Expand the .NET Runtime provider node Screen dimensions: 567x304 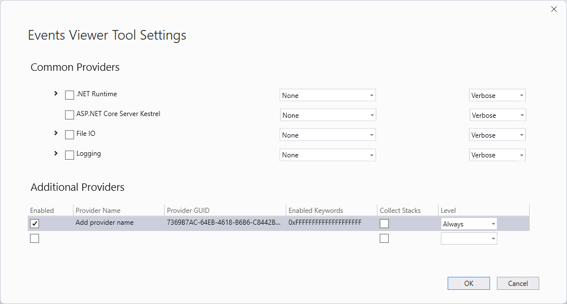pos(56,93)
